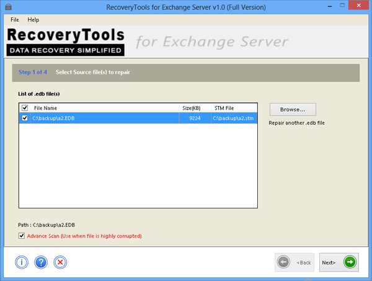Click the 'Advance Scan' red label text
The image size is (372, 281).
click(x=84, y=236)
